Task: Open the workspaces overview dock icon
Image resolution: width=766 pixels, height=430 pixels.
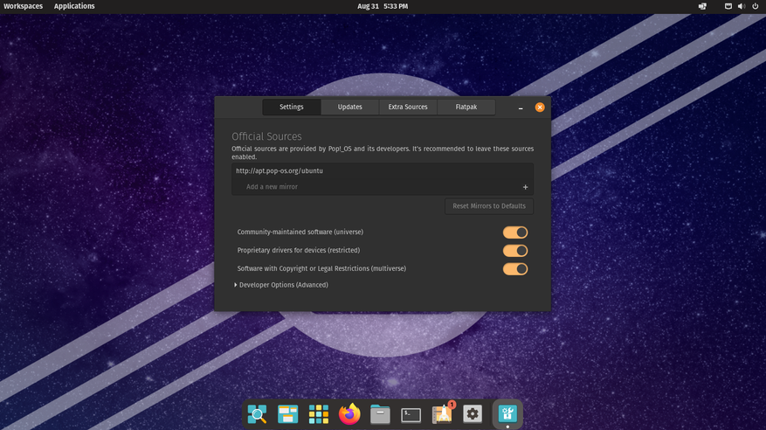Action: pos(287,413)
